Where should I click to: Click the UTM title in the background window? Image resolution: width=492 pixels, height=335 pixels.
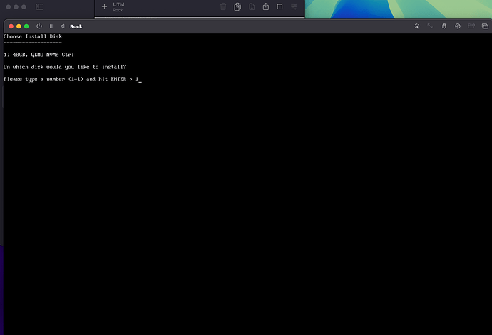point(118,4)
